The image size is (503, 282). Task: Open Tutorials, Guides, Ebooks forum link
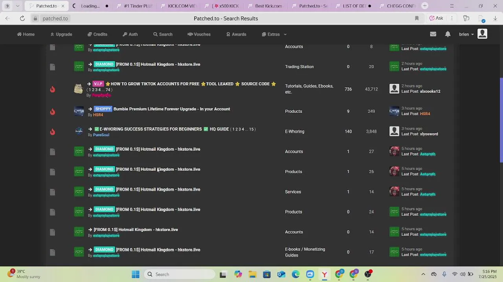(x=309, y=89)
